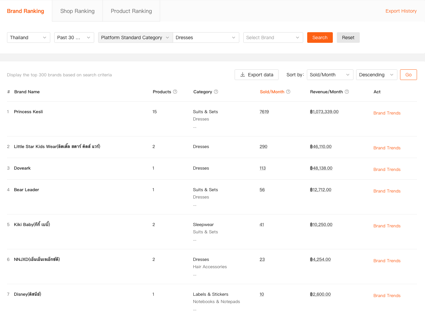Expand the Past 30 days period dropdown

74,38
